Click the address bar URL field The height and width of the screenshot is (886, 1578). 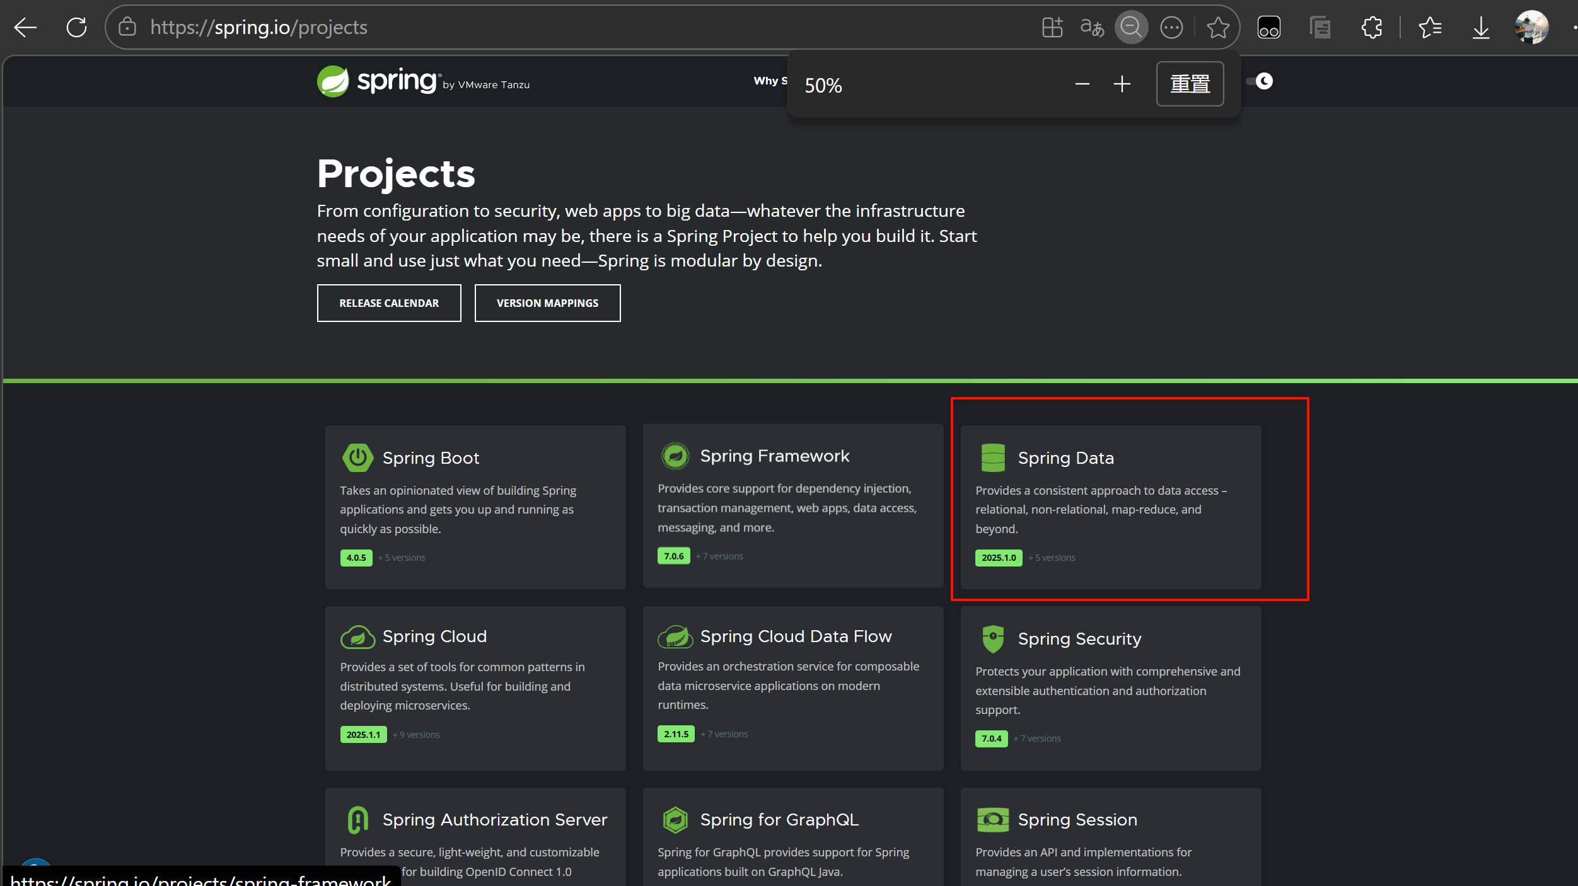tap(567, 27)
